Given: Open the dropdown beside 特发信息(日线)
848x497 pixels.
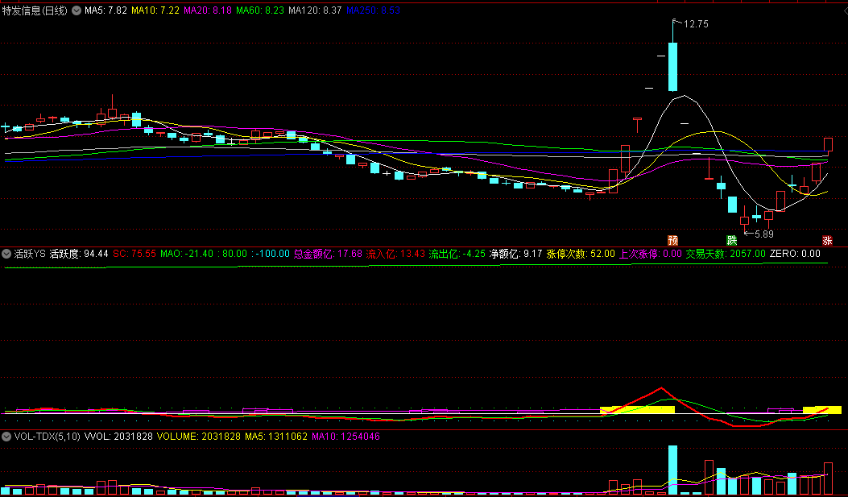Looking at the screenshot, I should [77, 10].
